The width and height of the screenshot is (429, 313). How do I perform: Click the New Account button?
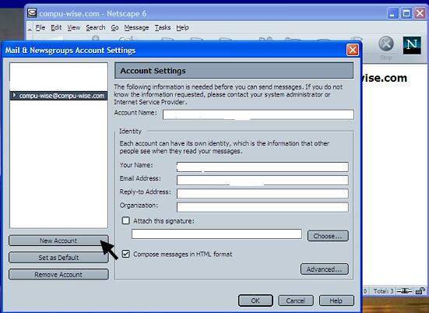[x=58, y=241]
